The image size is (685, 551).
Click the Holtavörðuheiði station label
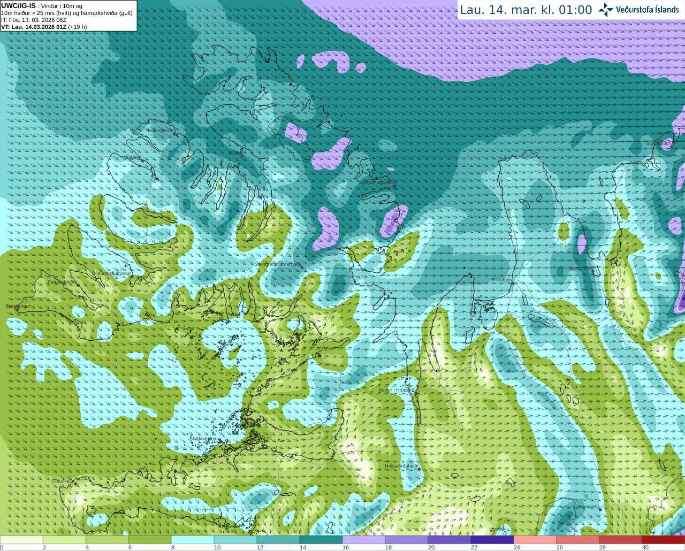(401, 466)
